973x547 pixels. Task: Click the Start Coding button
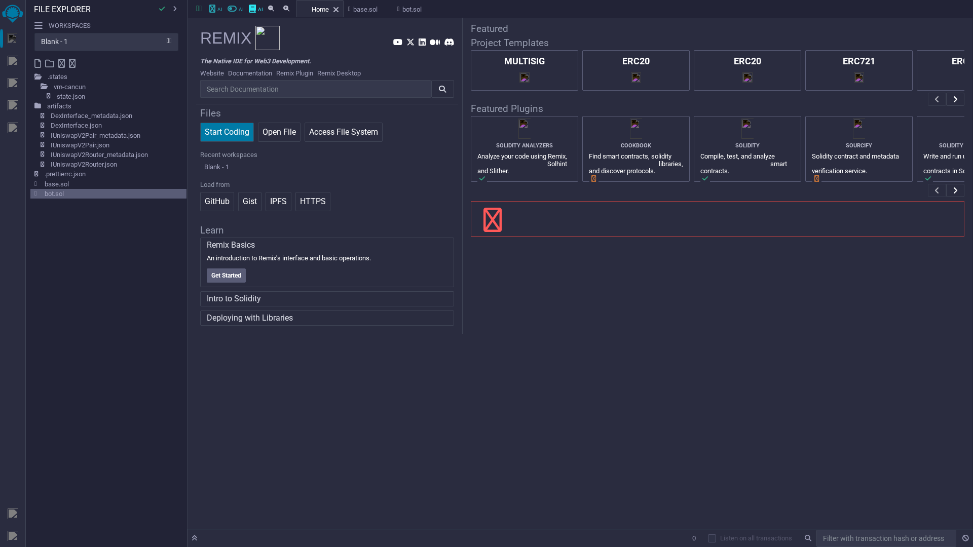coord(227,132)
